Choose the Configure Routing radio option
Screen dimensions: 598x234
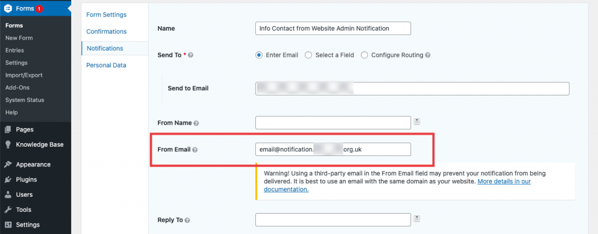click(x=364, y=55)
